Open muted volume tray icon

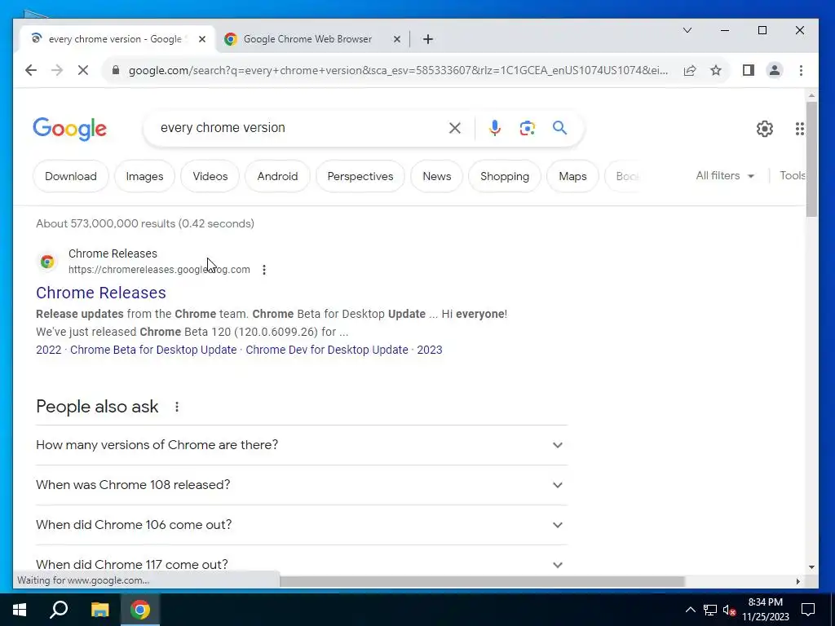(729, 610)
